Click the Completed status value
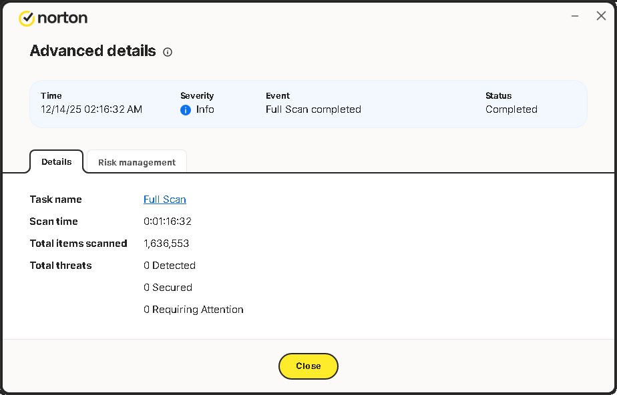The height and width of the screenshot is (395, 617). coord(511,109)
